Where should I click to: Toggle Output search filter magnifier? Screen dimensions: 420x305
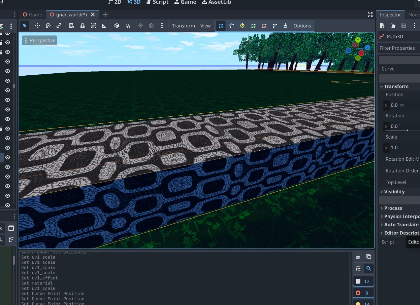[x=369, y=268]
